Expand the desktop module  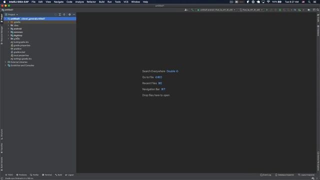click(x=8, y=35)
